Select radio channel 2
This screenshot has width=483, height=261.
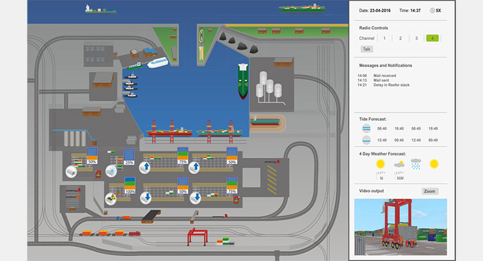coord(400,38)
